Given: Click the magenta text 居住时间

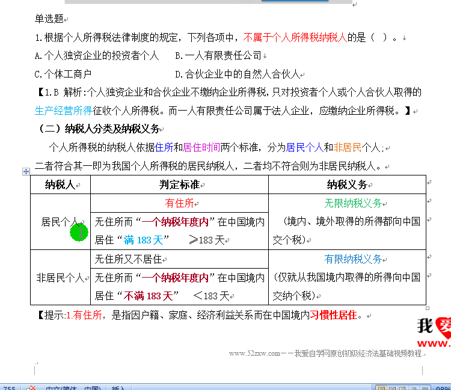Looking at the screenshot, I should click(201, 147).
